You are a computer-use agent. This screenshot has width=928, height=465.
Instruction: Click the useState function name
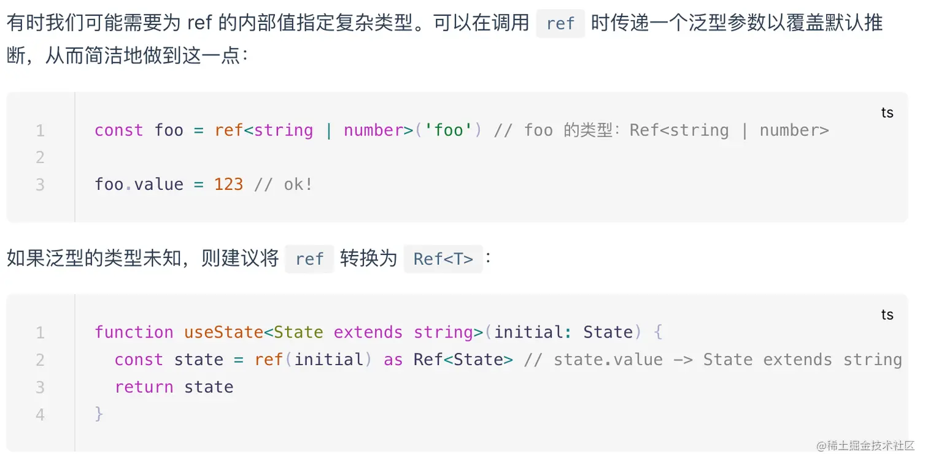224,332
